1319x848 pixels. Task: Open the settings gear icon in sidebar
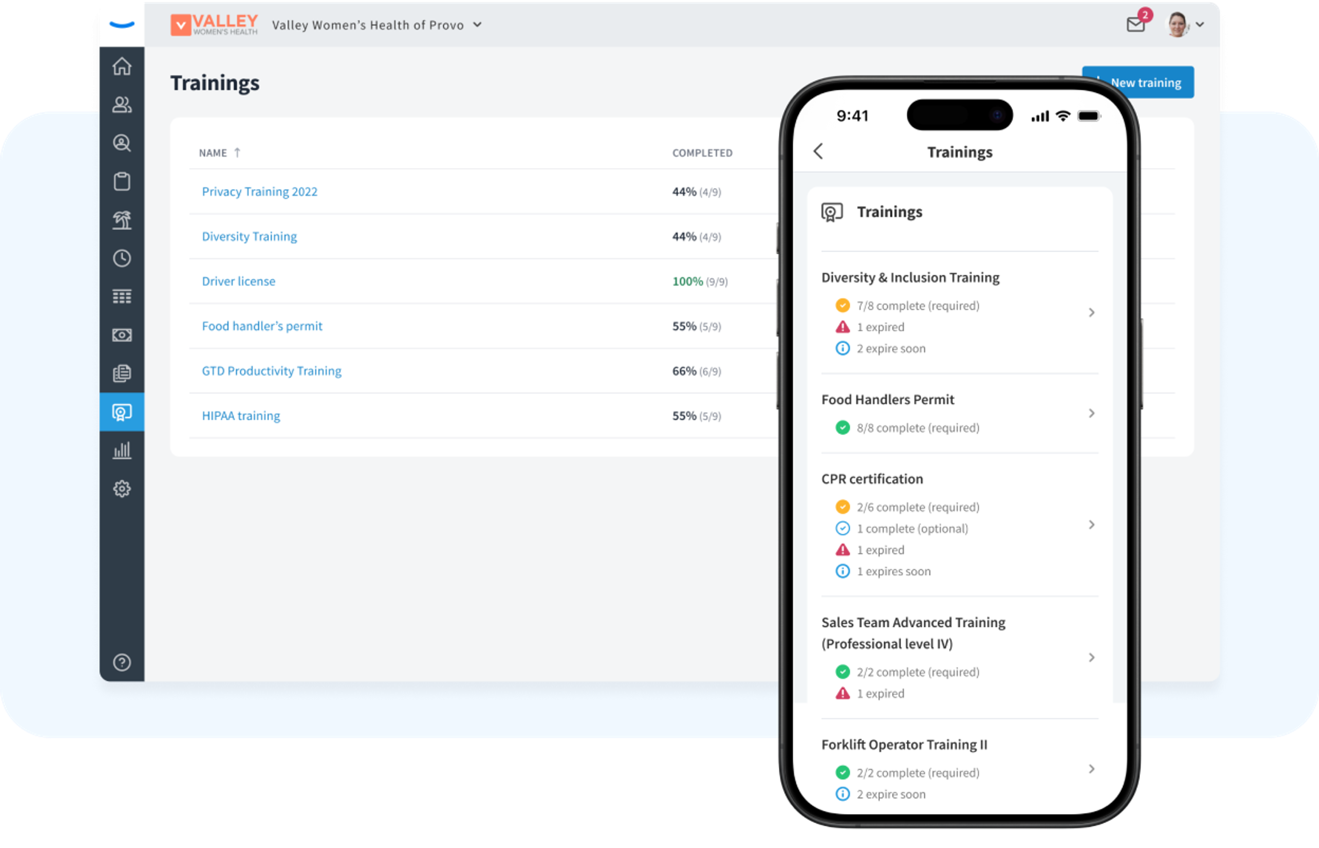coord(122,489)
